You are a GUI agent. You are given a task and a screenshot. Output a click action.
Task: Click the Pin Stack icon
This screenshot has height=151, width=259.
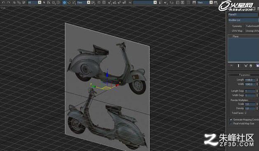(231, 66)
